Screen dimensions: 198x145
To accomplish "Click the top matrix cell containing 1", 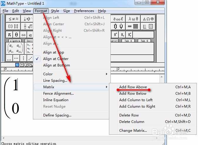I will click(x=16, y=84).
